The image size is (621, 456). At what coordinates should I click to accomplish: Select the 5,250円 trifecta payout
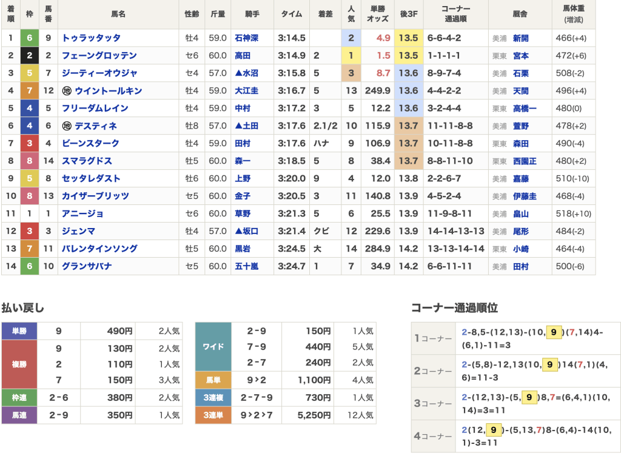point(314,415)
